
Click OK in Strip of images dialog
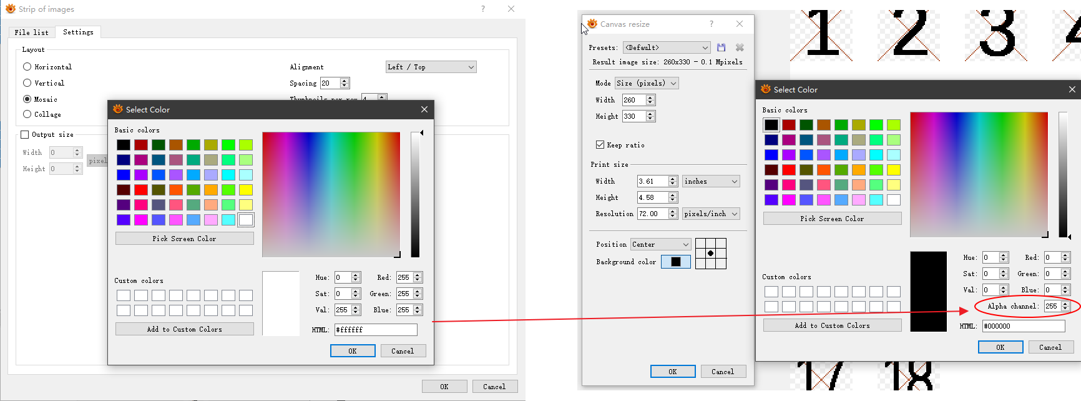[444, 387]
